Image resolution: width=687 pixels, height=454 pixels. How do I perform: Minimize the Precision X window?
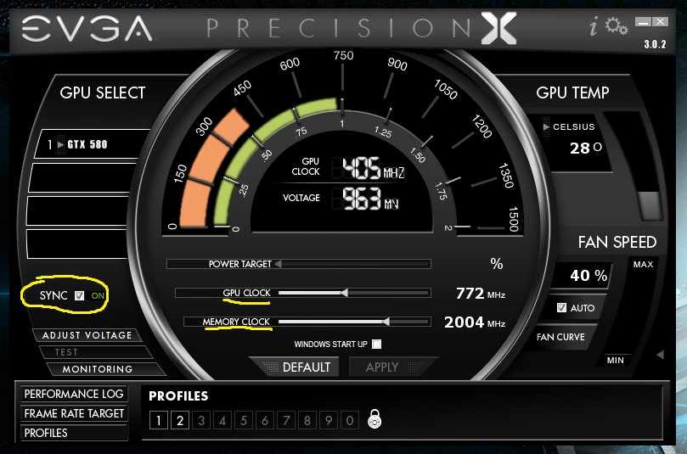643,22
